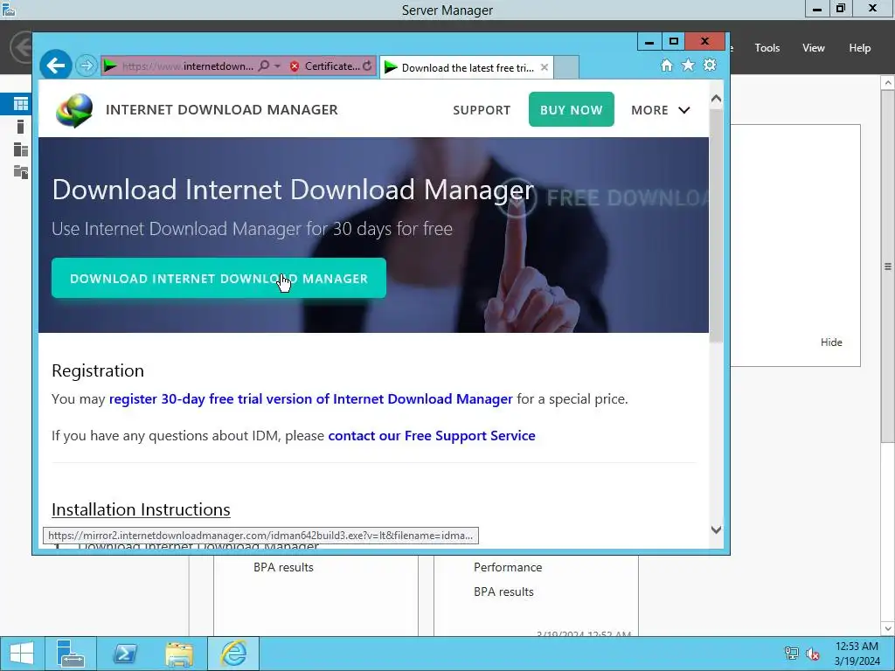The image size is (895, 671).
Task: Go back in Internet Explorer
Action: tap(55, 66)
